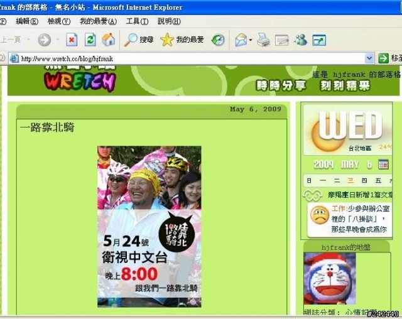Screen dimensions: 402x319
Task: Open the post title 一路靠北騎
Action: pyautogui.click(x=47, y=127)
